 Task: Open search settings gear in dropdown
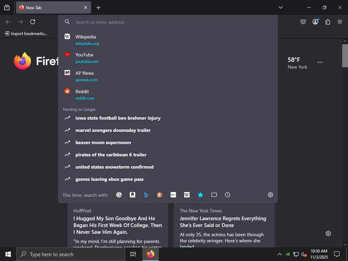[x=270, y=195]
